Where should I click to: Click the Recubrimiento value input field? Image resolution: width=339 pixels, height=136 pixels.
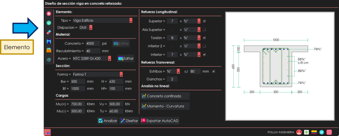(x=92, y=51)
